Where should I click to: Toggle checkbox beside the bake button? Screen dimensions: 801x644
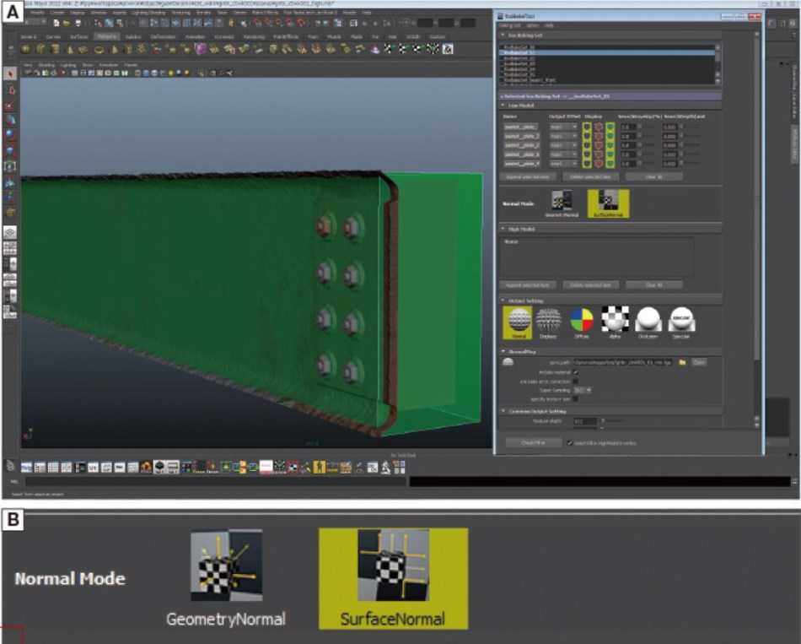pos(570,443)
